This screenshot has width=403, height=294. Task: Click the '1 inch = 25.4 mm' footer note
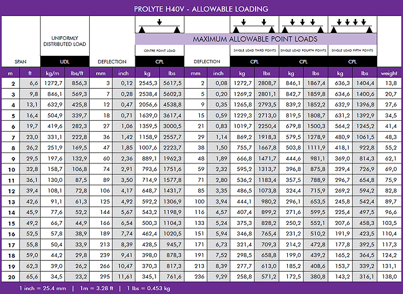click(x=41, y=287)
